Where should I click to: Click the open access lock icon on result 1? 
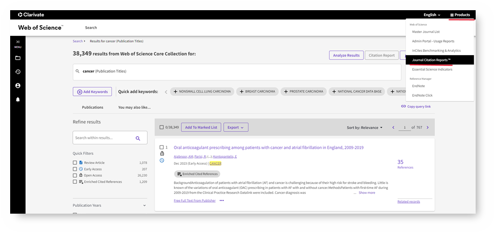[162, 154]
